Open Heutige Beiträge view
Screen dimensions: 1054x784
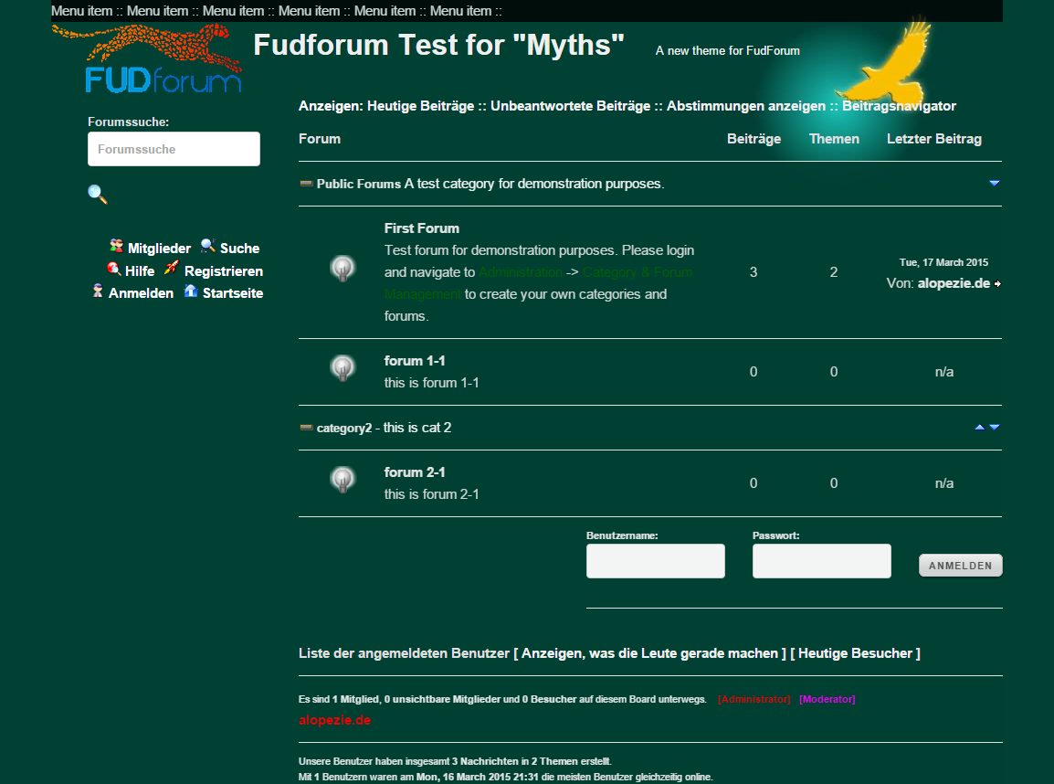(420, 106)
